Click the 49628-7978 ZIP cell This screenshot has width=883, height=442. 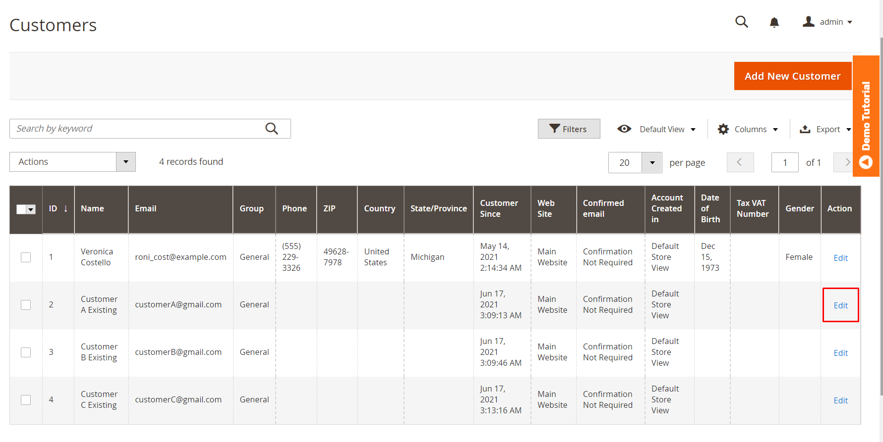tap(336, 257)
